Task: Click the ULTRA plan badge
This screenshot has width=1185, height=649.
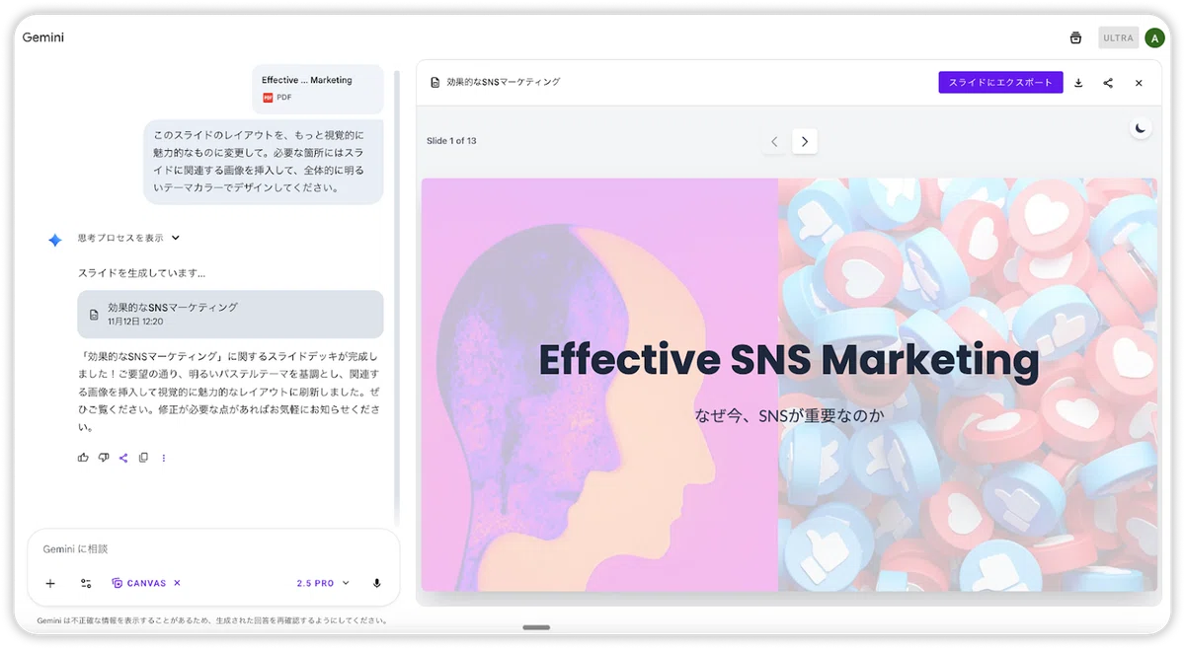Action: coord(1118,38)
